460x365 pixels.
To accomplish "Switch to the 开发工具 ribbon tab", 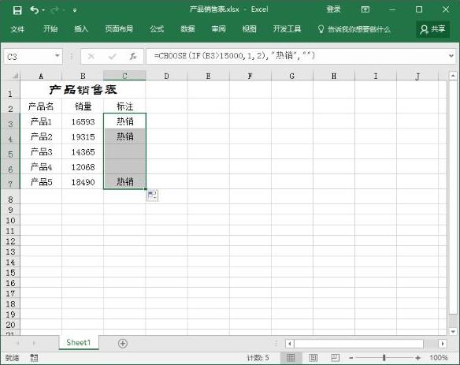I will [x=287, y=29].
